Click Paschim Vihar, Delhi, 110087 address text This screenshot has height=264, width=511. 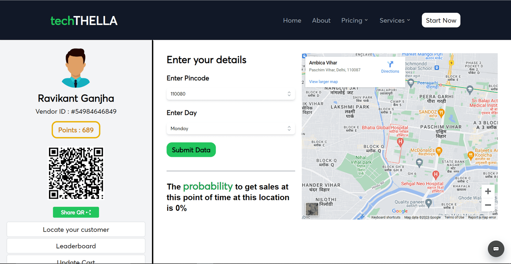(335, 70)
